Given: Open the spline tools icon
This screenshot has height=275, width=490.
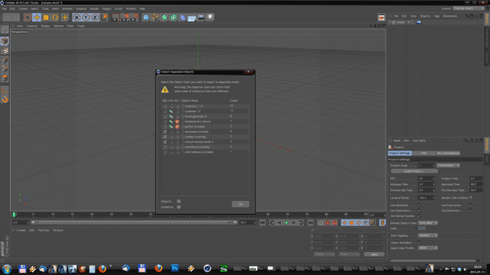Looking at the screenshot, I should point(155,18).
